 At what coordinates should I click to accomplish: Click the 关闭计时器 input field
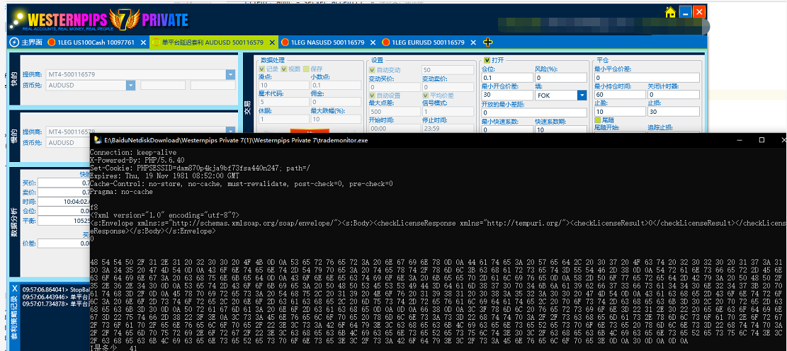click(x=673, y=95)
